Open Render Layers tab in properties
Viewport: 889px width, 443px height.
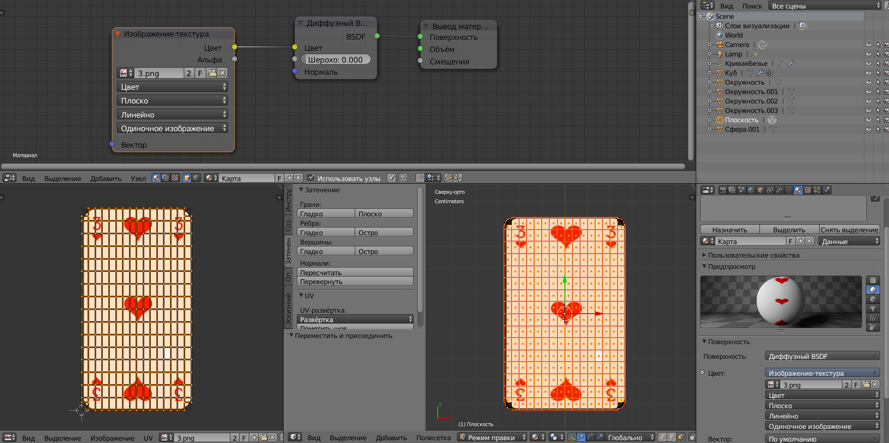tap(732, 190)
